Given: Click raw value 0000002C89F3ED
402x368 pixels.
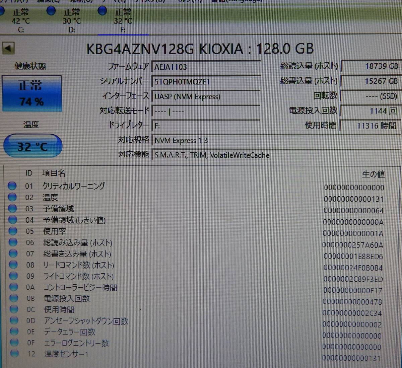Looking at the screenshot, I should click(x=353, y=279).
